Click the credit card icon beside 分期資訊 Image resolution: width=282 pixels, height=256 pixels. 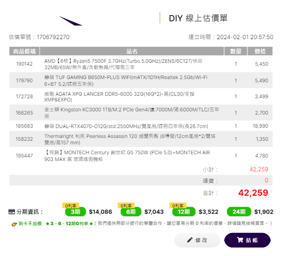pos(12,212)
